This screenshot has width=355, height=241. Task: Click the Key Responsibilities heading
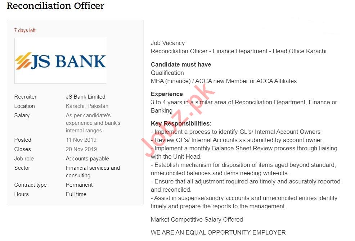tap(181, 124)
